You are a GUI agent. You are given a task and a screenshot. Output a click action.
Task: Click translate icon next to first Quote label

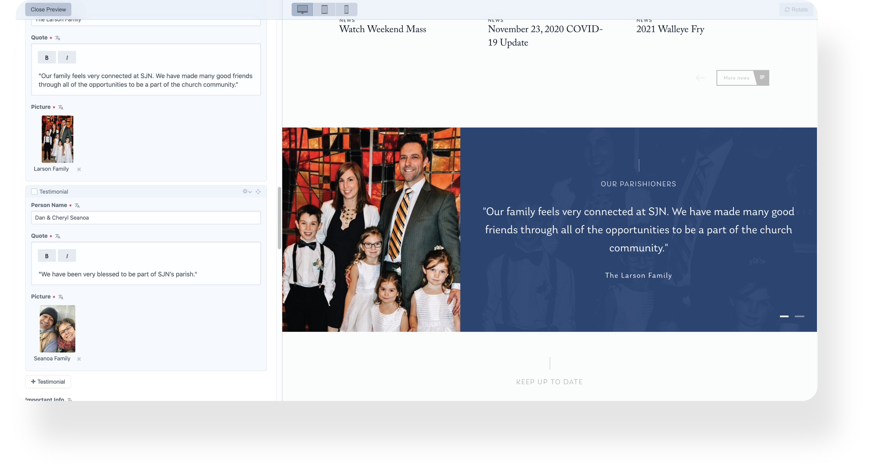click(x=58, y=38)
